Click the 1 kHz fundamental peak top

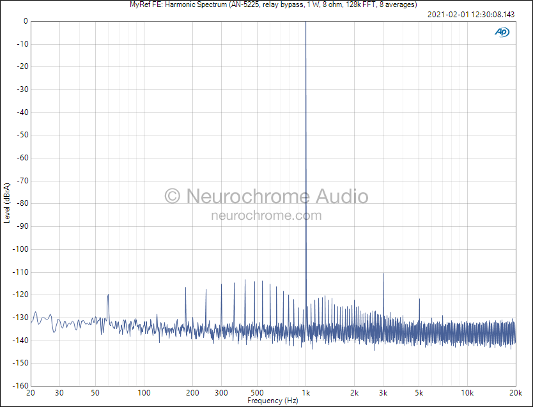pos(306,22)
